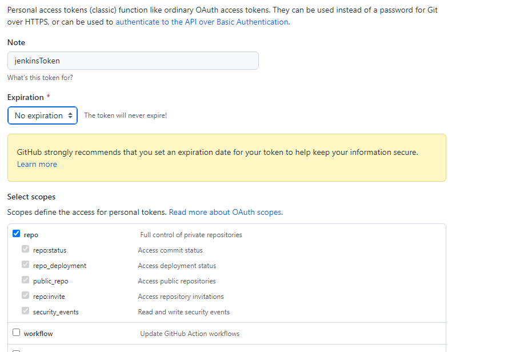
Task: Click the Note input field
Action: (x=133, y=61)
